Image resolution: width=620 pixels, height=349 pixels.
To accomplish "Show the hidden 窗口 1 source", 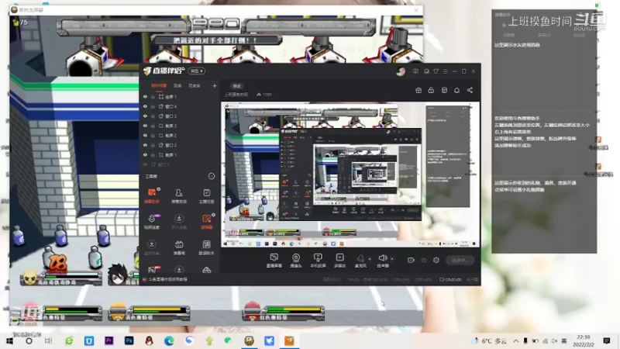I will (x=145, y=164).
